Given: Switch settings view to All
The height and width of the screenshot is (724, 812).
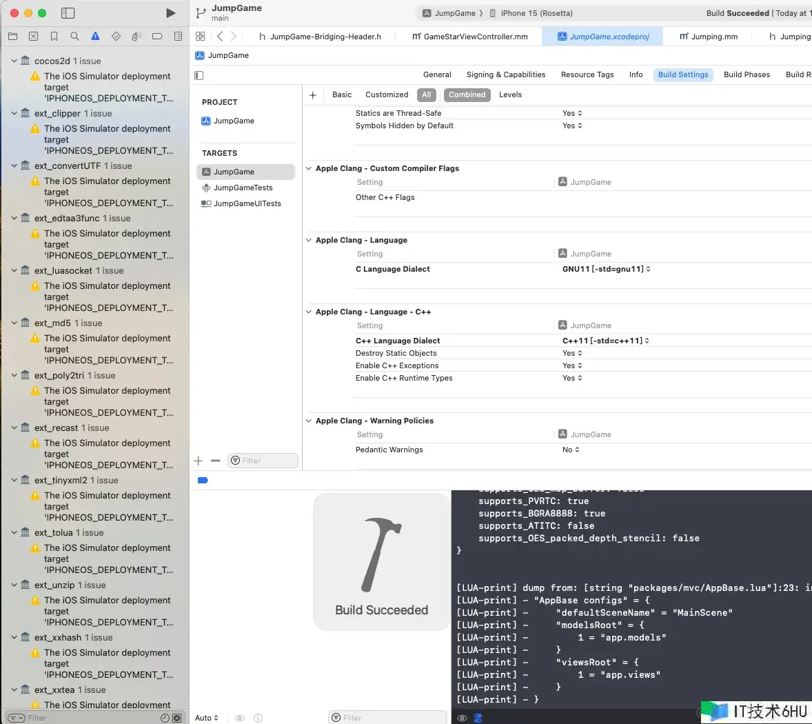Looking at the screenshot, I should 426,94.
